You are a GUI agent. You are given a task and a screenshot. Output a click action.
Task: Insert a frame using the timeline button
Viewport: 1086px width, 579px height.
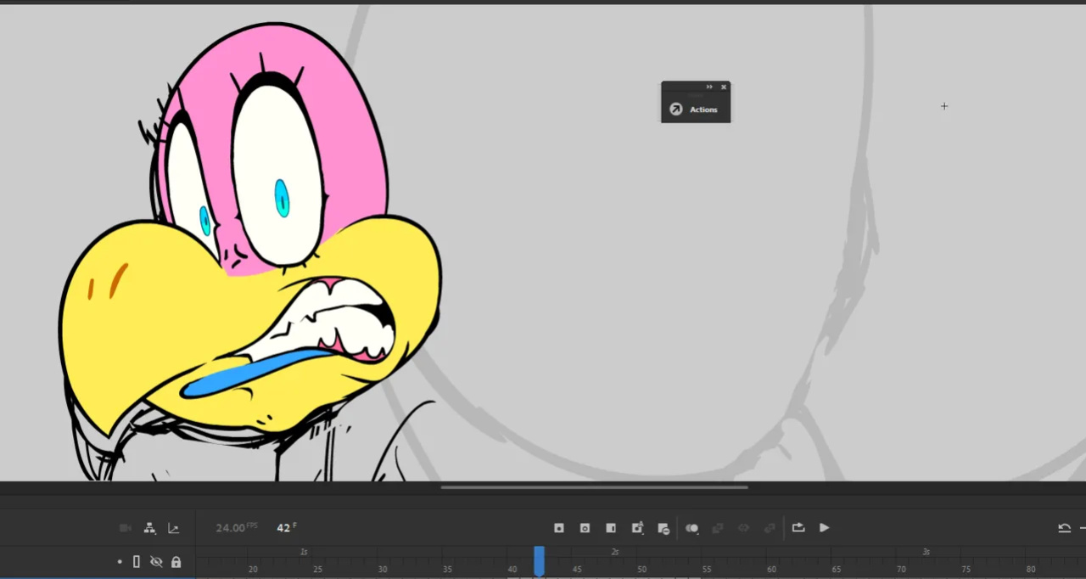pyautogui.click(x=611, y=528)
